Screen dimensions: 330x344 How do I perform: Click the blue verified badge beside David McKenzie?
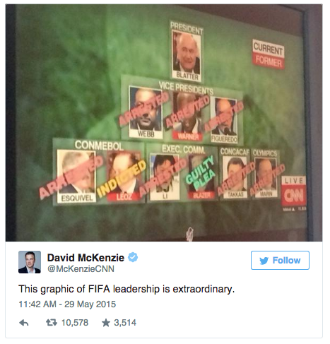click(133, 257)
